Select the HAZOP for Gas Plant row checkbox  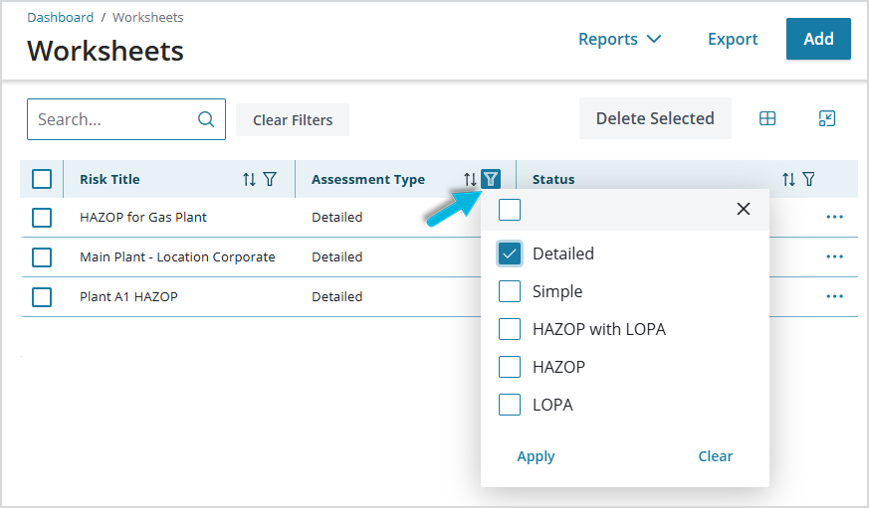pos(42,218)
